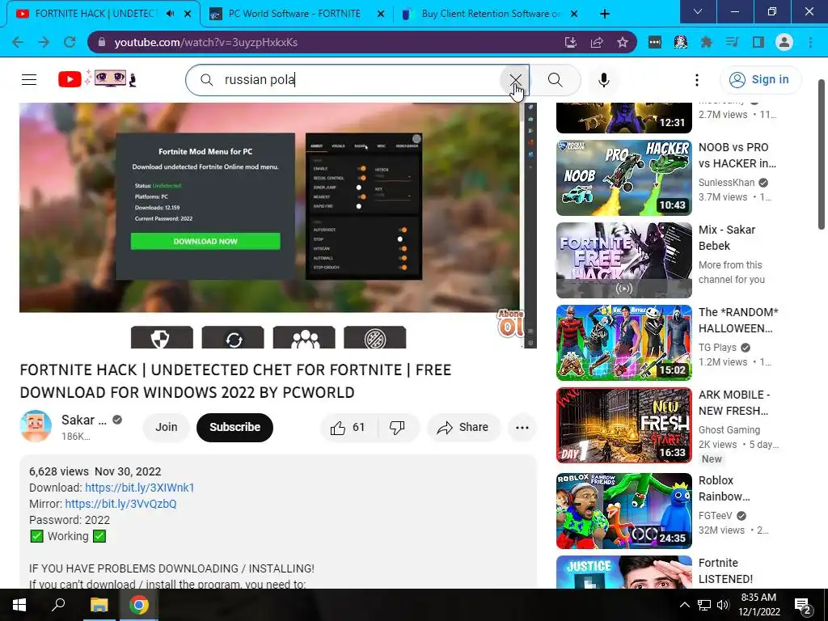This screenshot has height=621, width=828.
Task: Dislike this video
Action: 398,427
